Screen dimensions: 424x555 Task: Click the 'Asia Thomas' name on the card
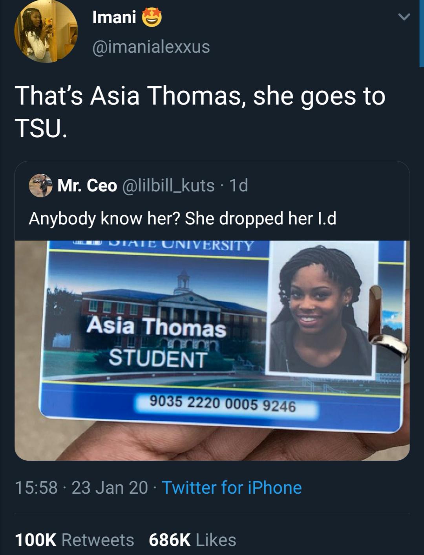pyautogui.click(x=157, y=327)
